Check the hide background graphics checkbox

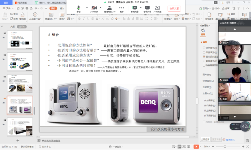pos(204,65)
